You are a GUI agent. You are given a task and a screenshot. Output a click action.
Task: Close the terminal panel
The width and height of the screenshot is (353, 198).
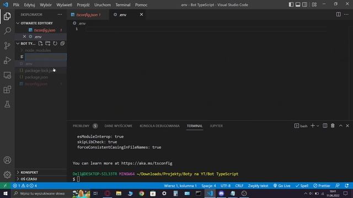coord(347,126)
